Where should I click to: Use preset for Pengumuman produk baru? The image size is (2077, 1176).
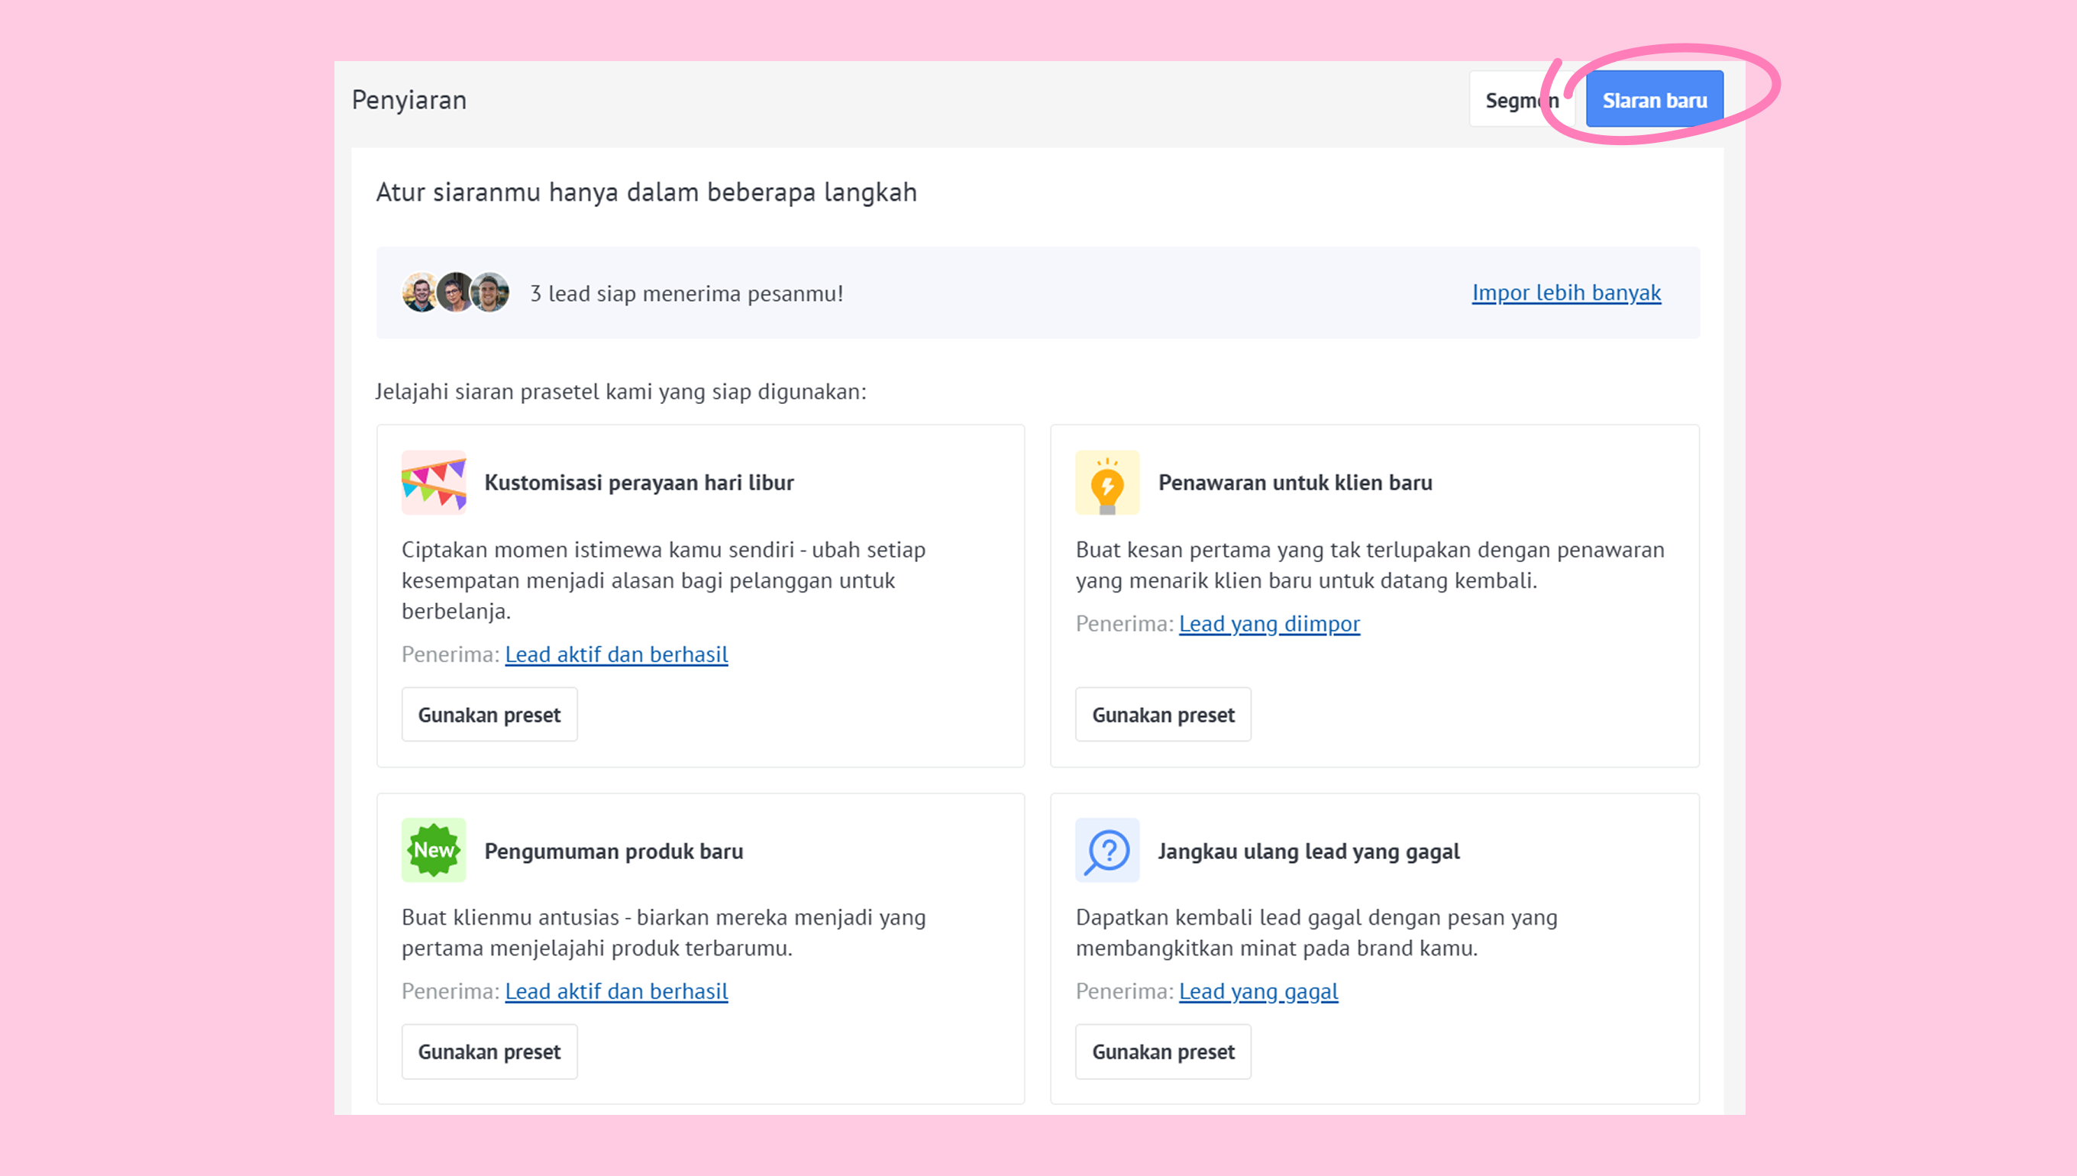pos(489,1052)
